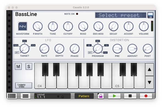Solo the BassLine with S button
The image size is (162, 107).
[x=29, y=66]
